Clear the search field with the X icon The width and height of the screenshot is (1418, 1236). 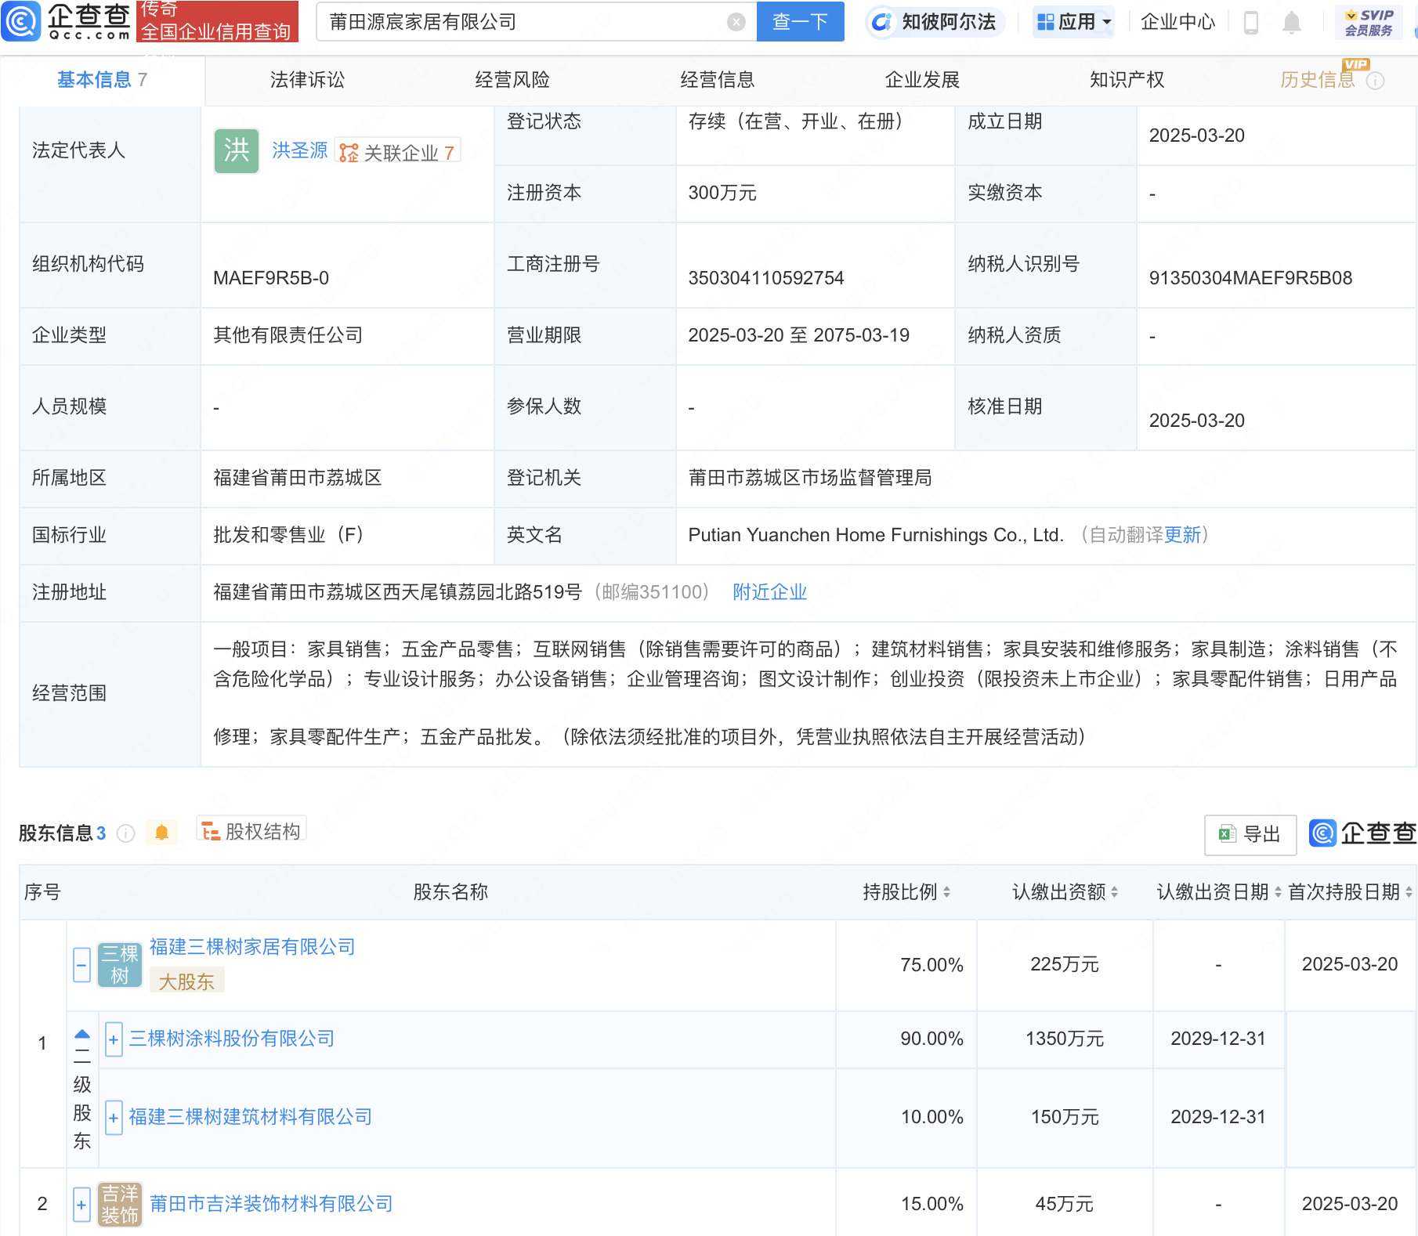point(736,22)
